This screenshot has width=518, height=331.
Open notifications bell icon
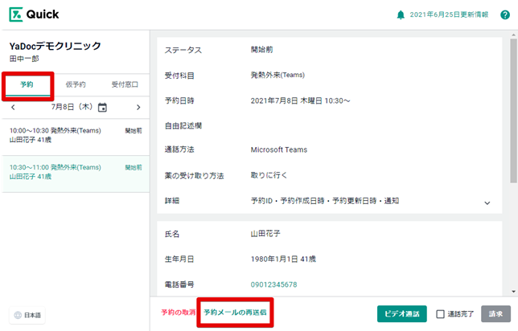pyautogui.click(x=401, y=14)
